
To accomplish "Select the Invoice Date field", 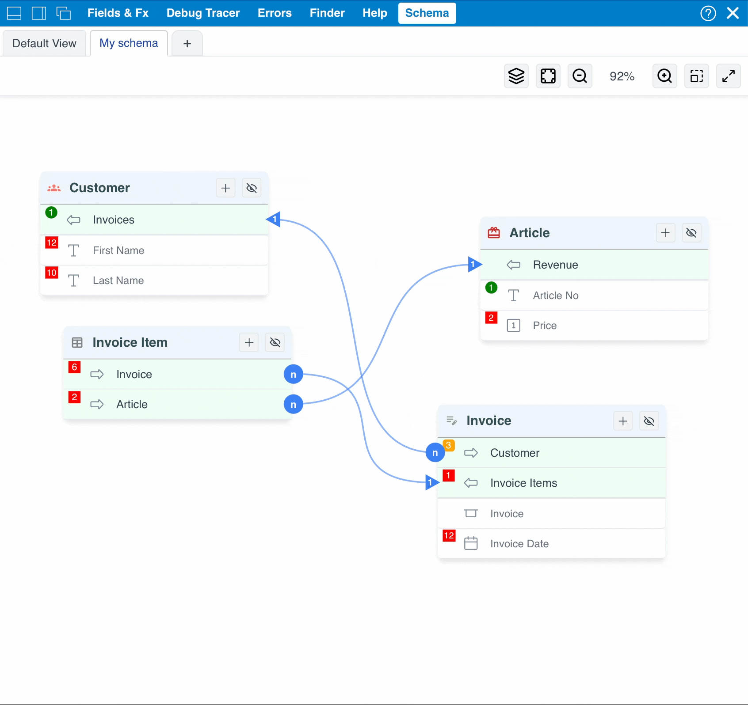I will [552, 544].
